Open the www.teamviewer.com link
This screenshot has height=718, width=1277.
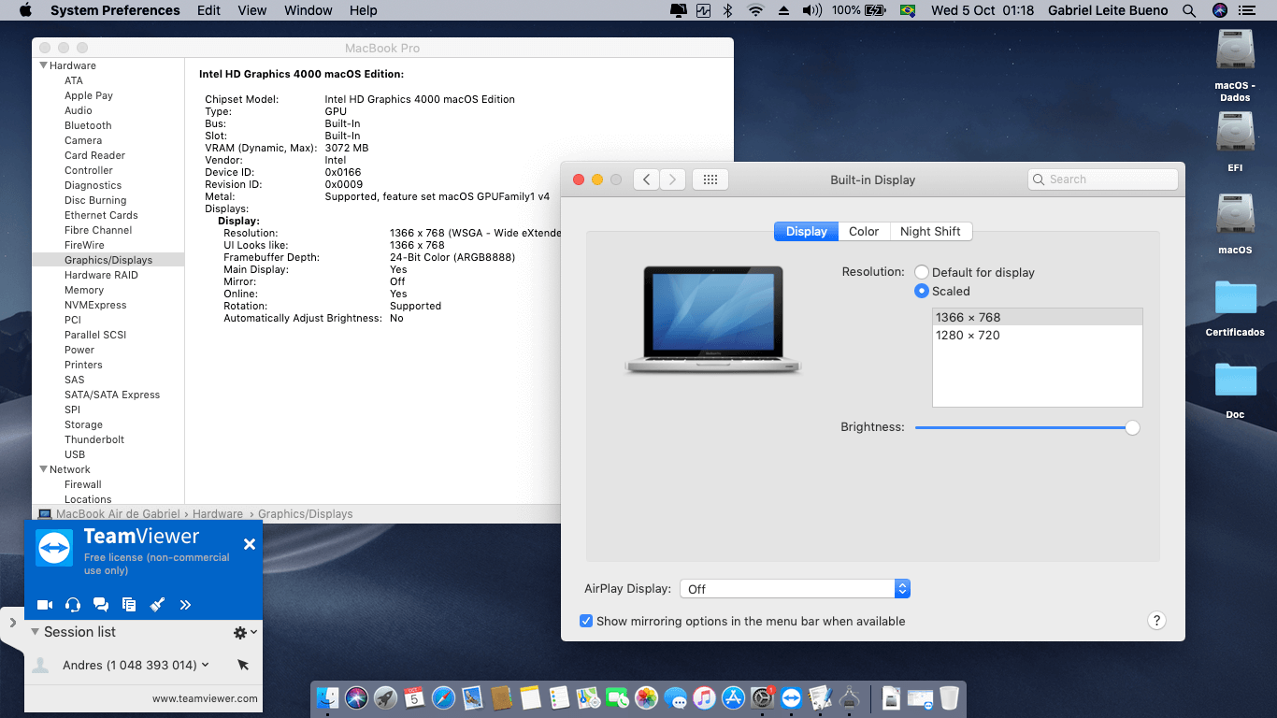[205, 698]
